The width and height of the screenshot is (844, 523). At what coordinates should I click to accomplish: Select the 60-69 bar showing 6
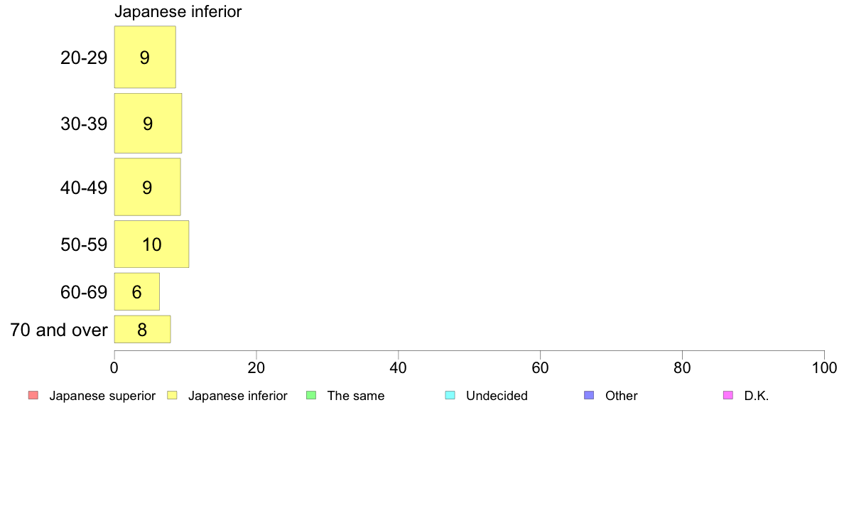point(136,291)
